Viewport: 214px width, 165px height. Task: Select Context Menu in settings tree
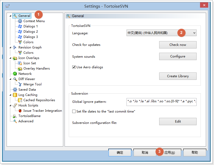34,21
